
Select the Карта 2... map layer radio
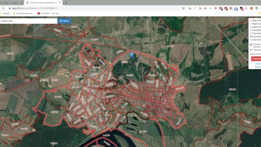tap(251, 27)
